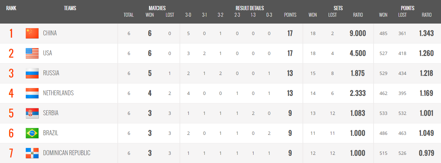Click the RESULT DETAILS group header
Viewport: 441px width, 163px height.
250,8
